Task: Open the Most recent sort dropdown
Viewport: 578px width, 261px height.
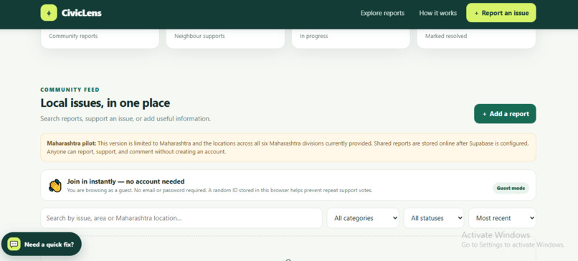Action: [x=502, y=218]
